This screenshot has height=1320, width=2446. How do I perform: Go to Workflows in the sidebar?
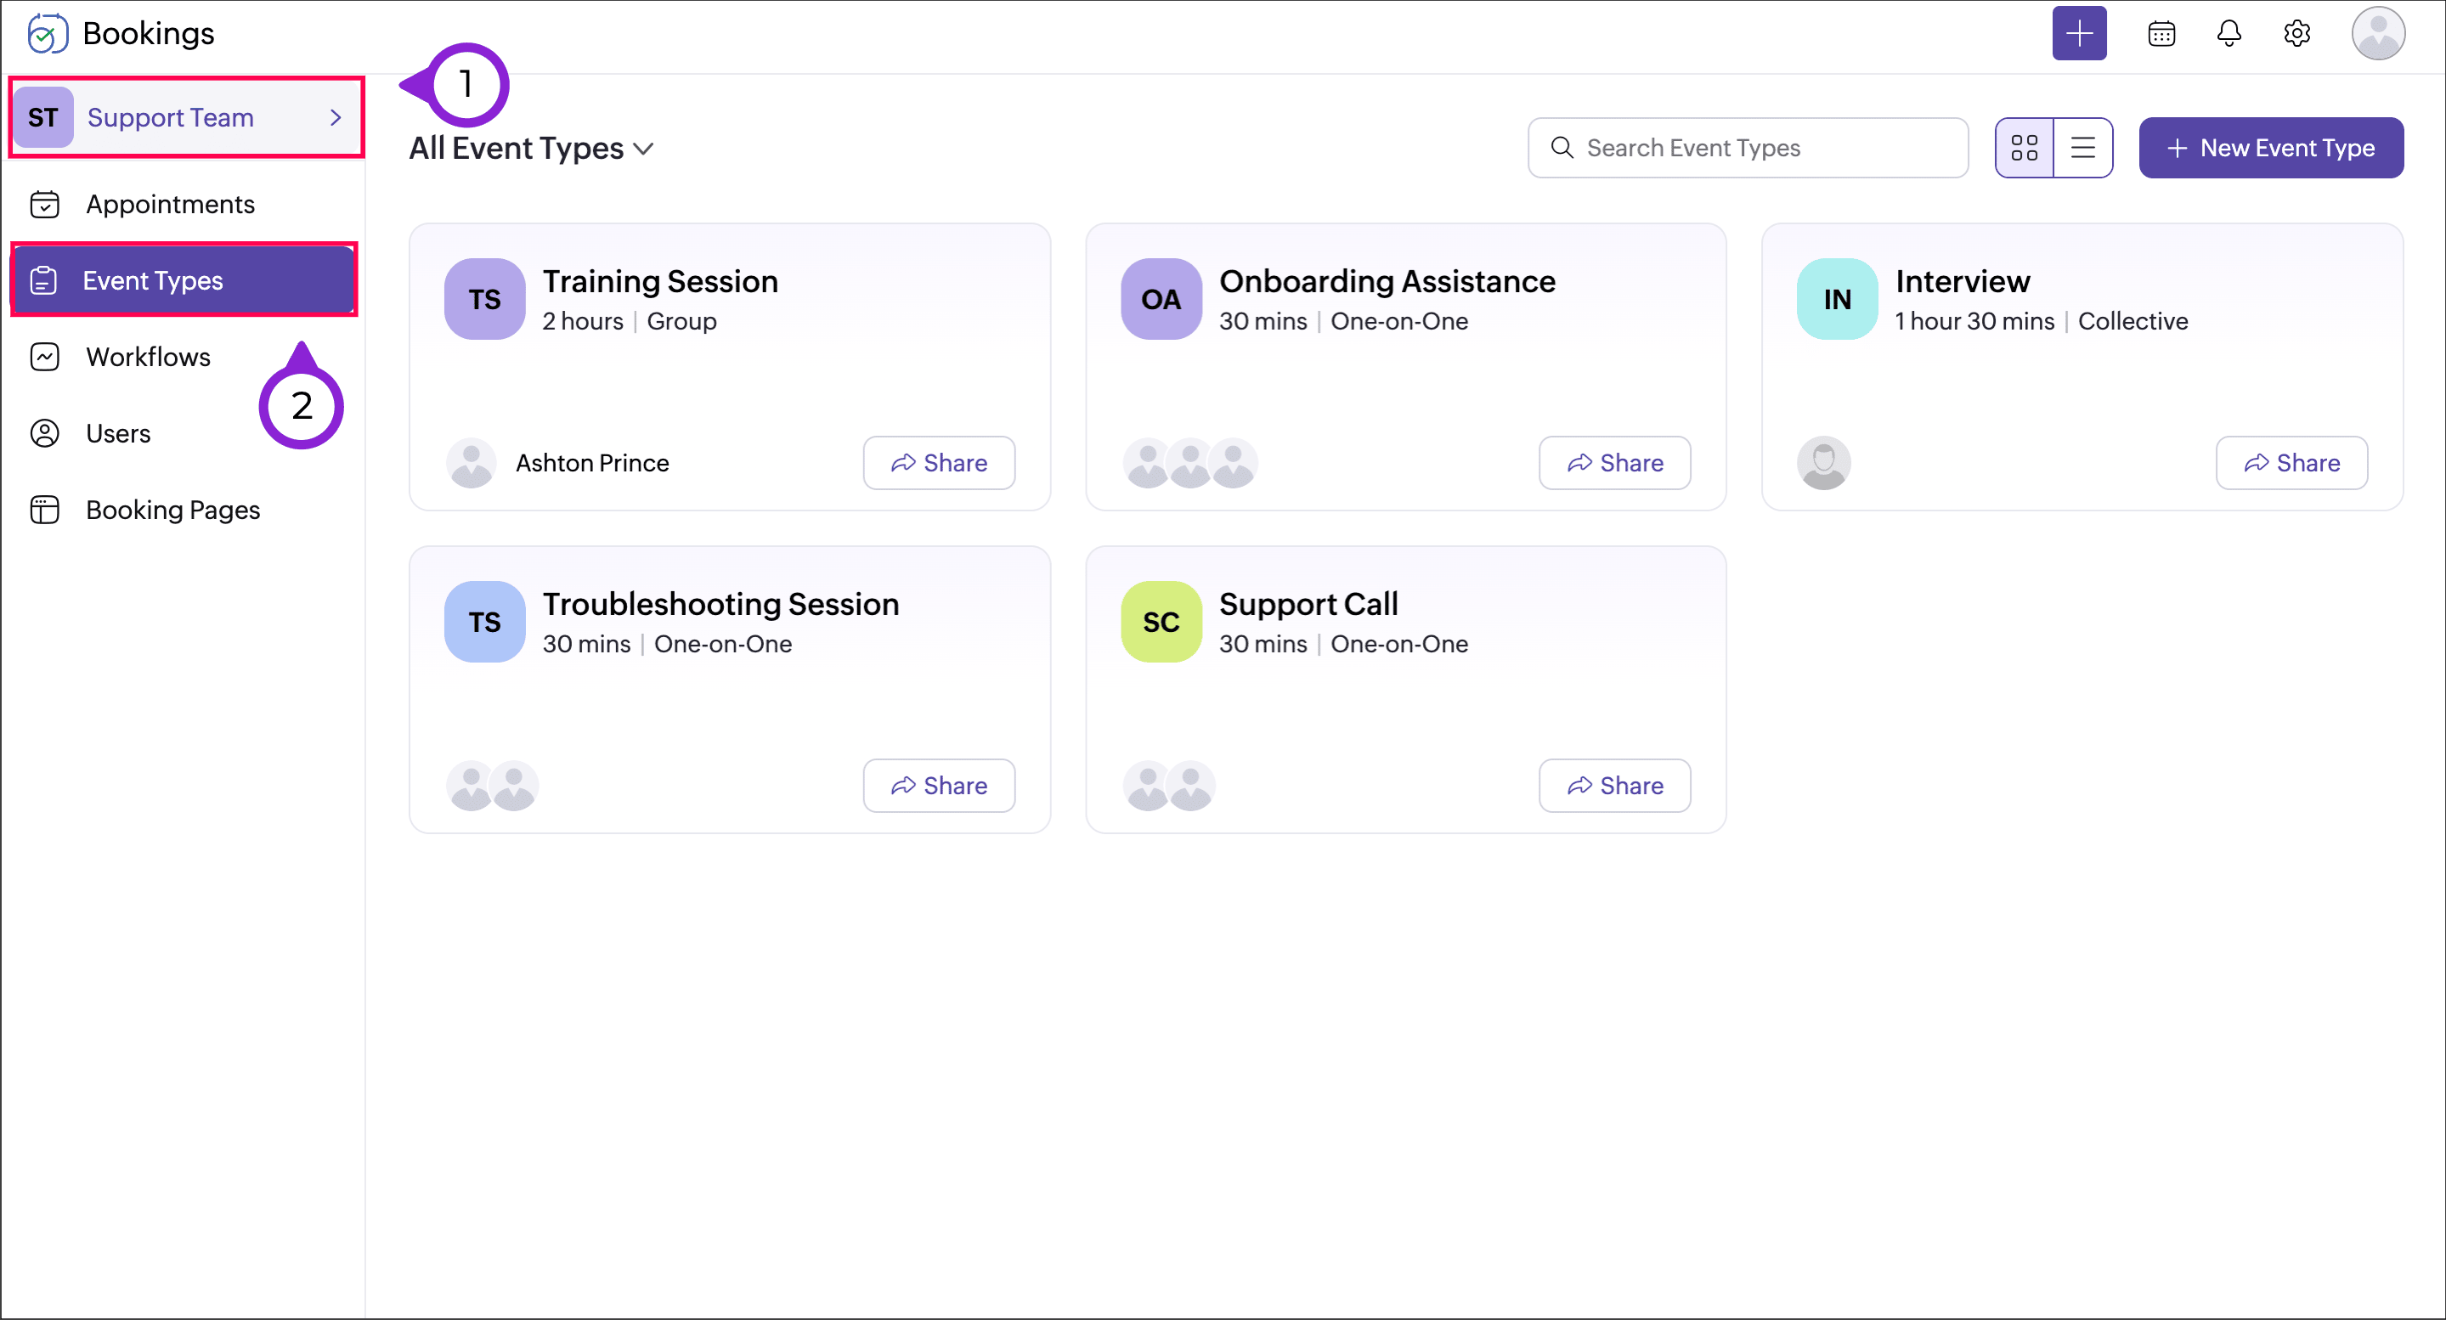click(x=148, y=357)
